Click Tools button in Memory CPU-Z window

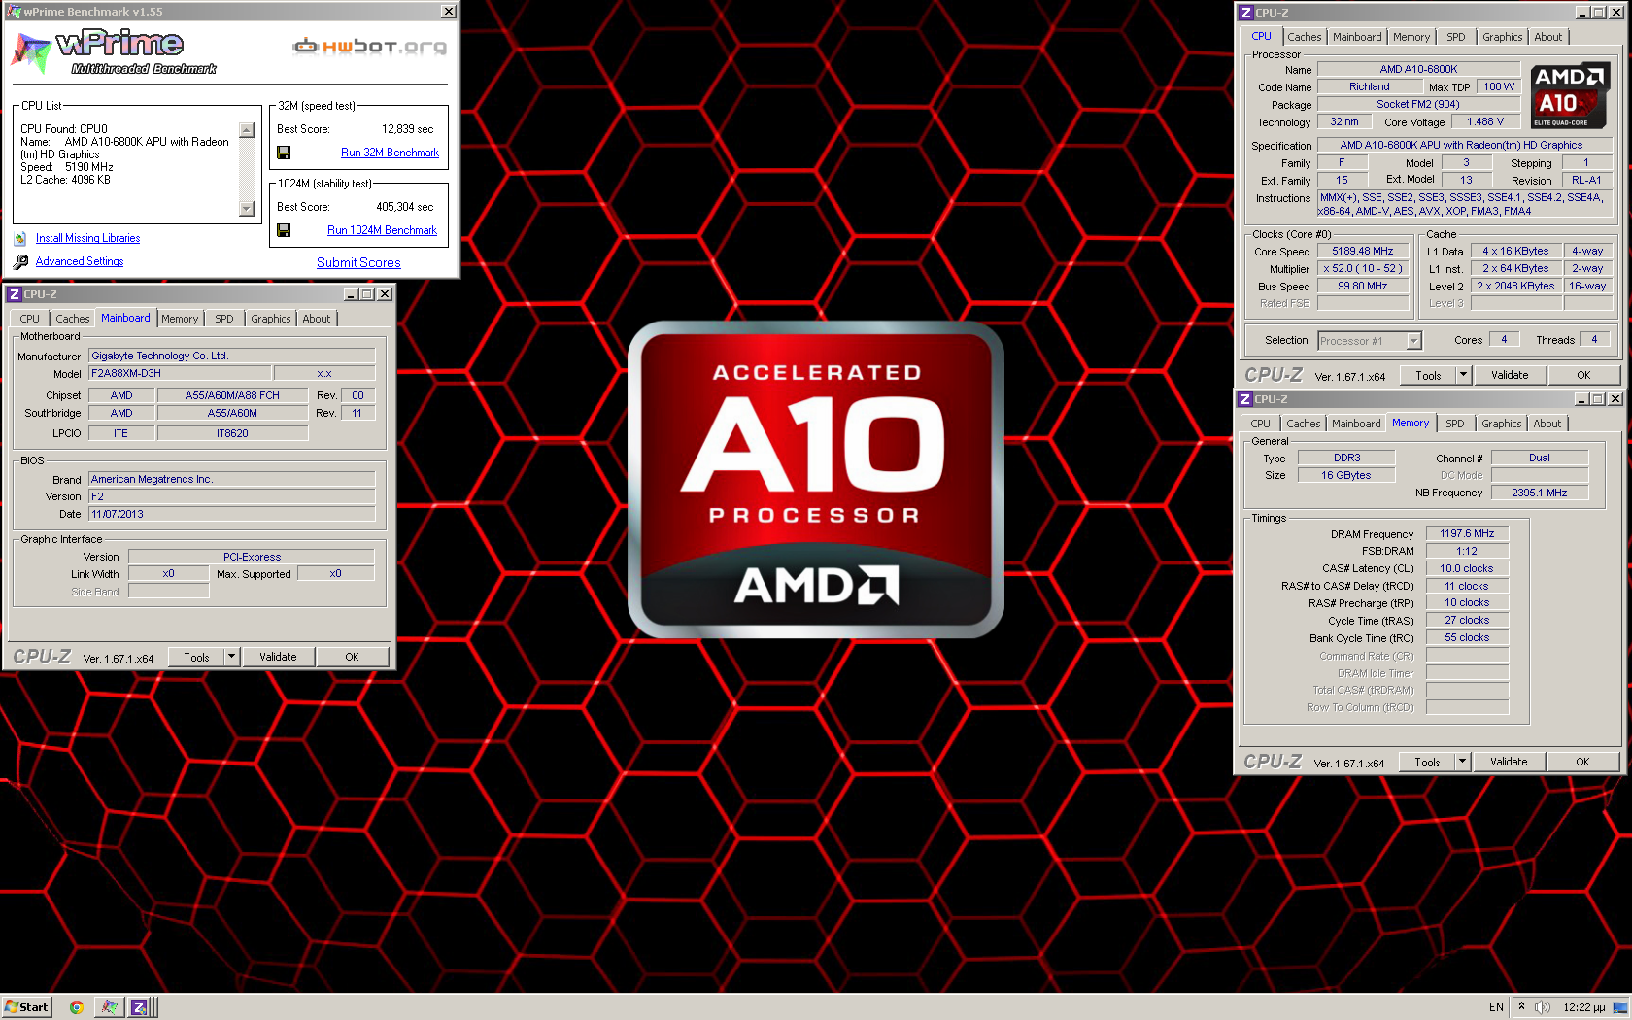point(1428,762)
